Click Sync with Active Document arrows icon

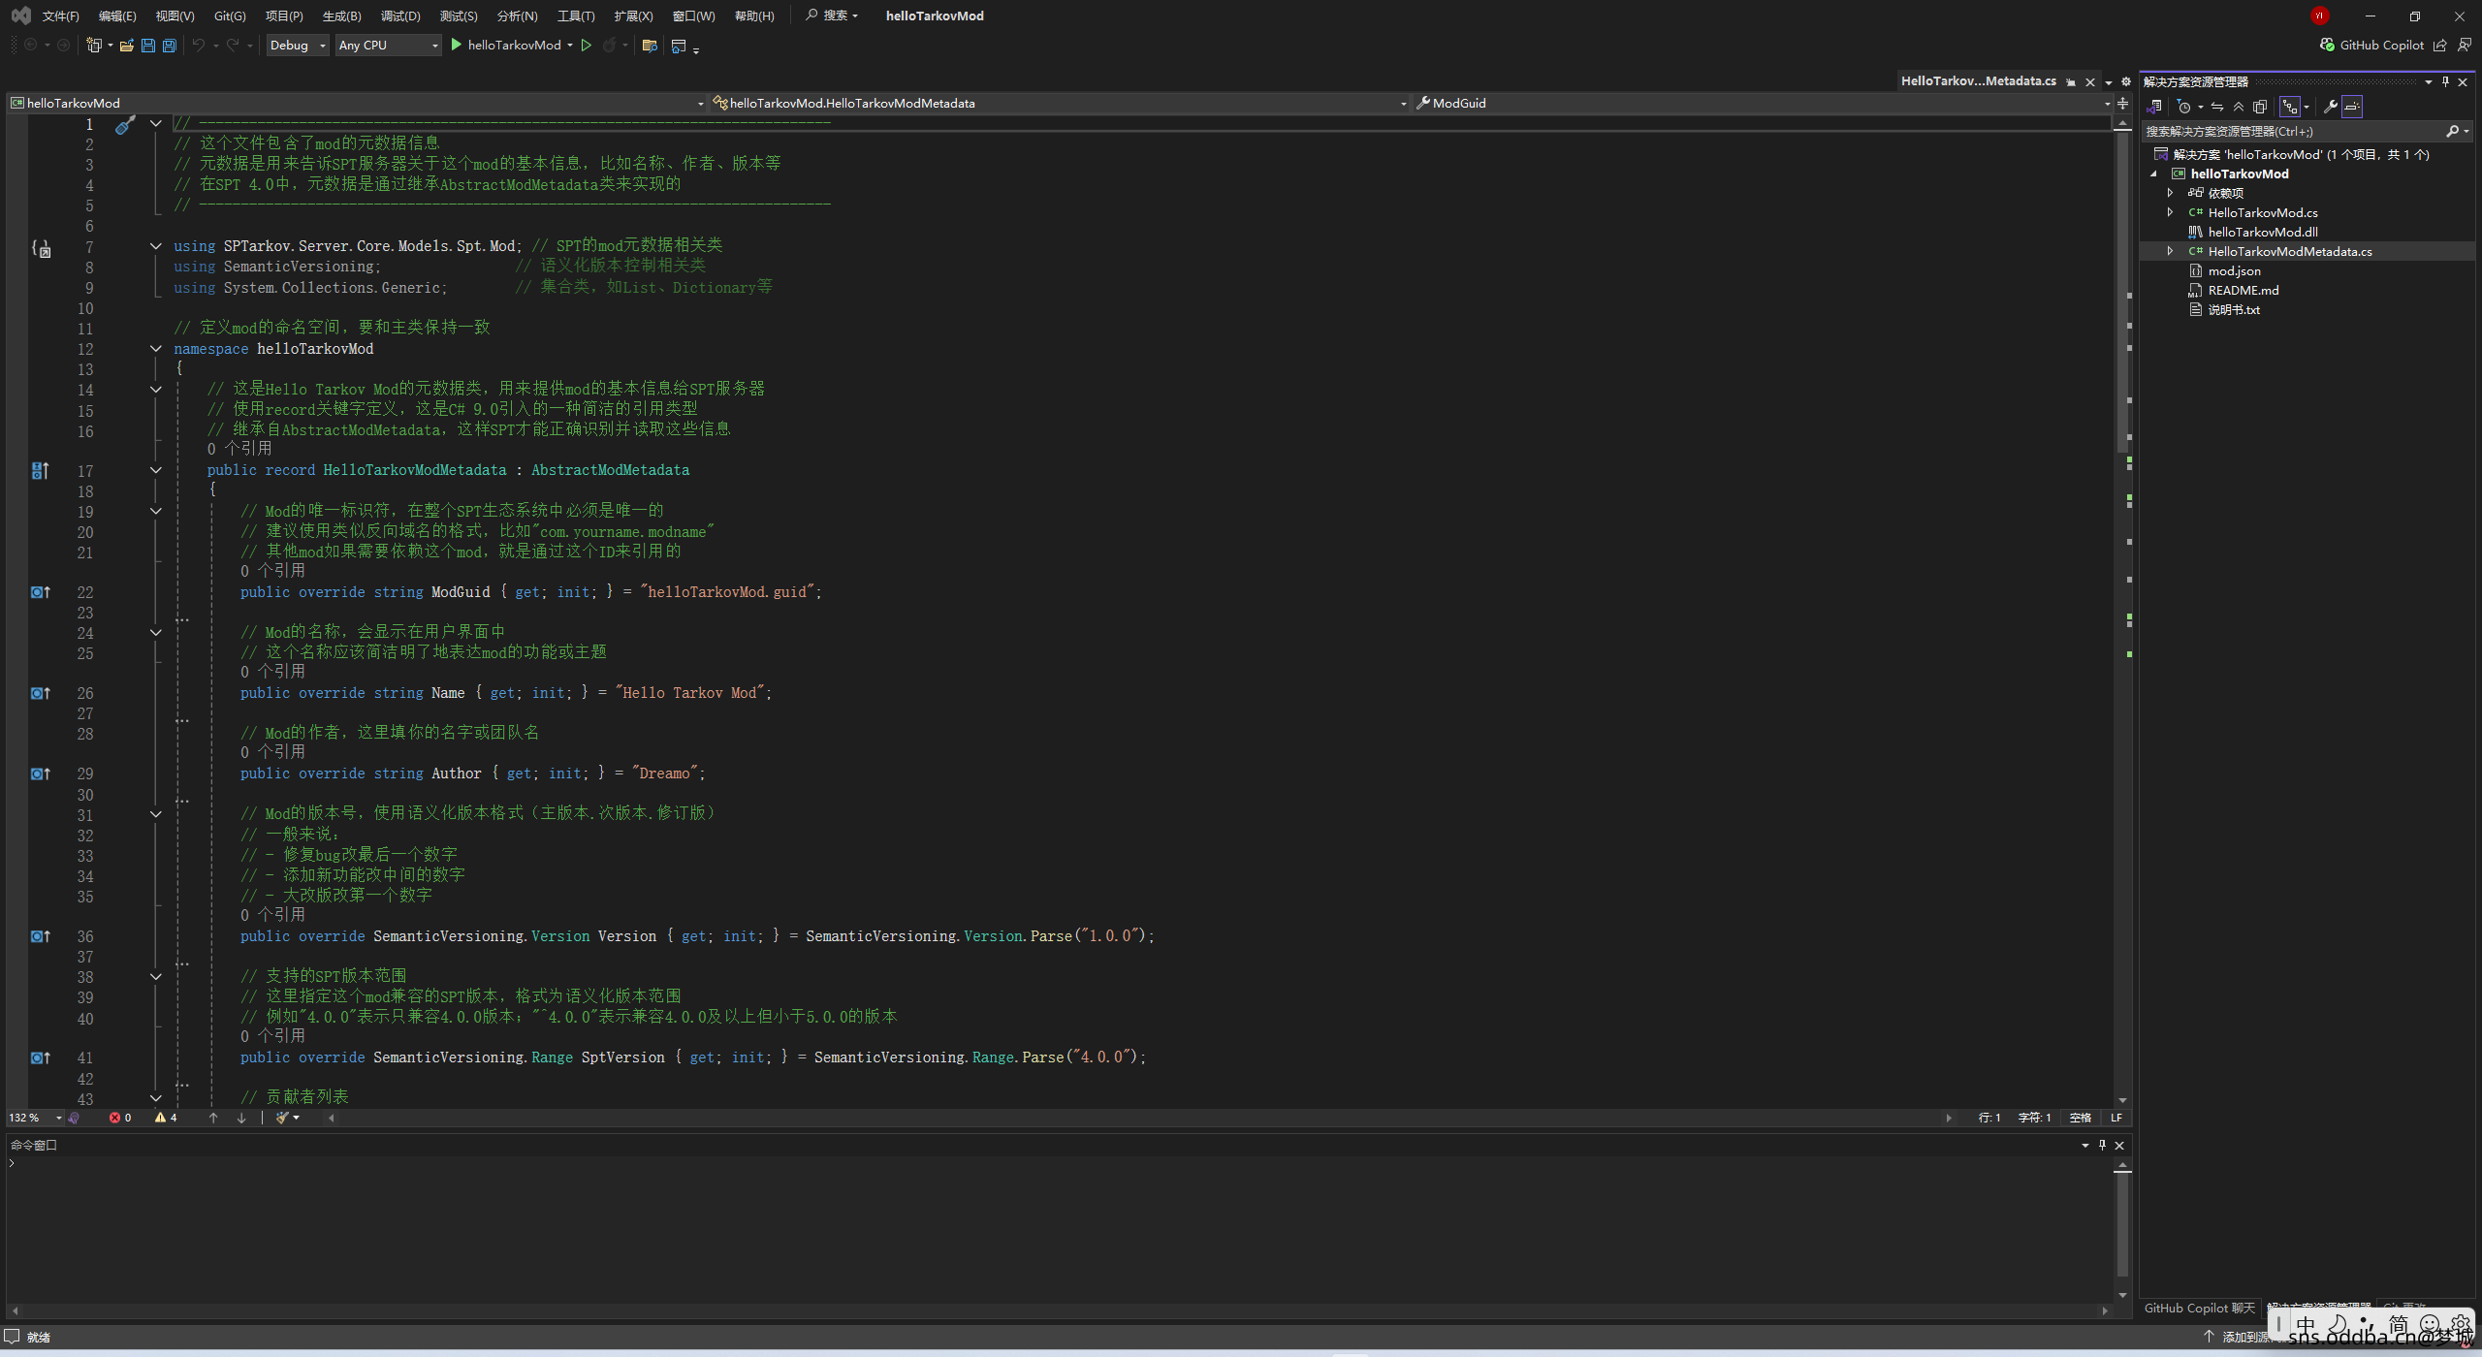(2217, 107)
